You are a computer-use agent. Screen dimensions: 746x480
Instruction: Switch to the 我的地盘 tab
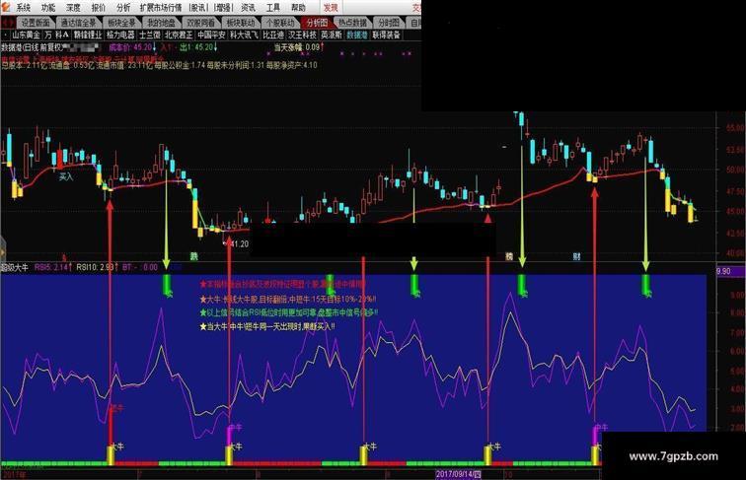point(161,23)
